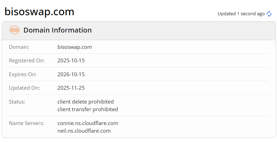Click 'client transfer prohibited' status
Screen dimensions: 277x142
87,109
